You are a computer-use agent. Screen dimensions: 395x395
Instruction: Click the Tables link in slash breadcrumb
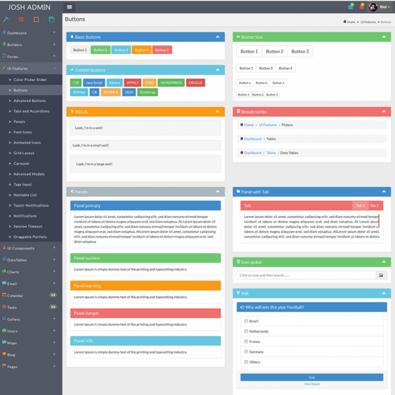click(271, 153)
